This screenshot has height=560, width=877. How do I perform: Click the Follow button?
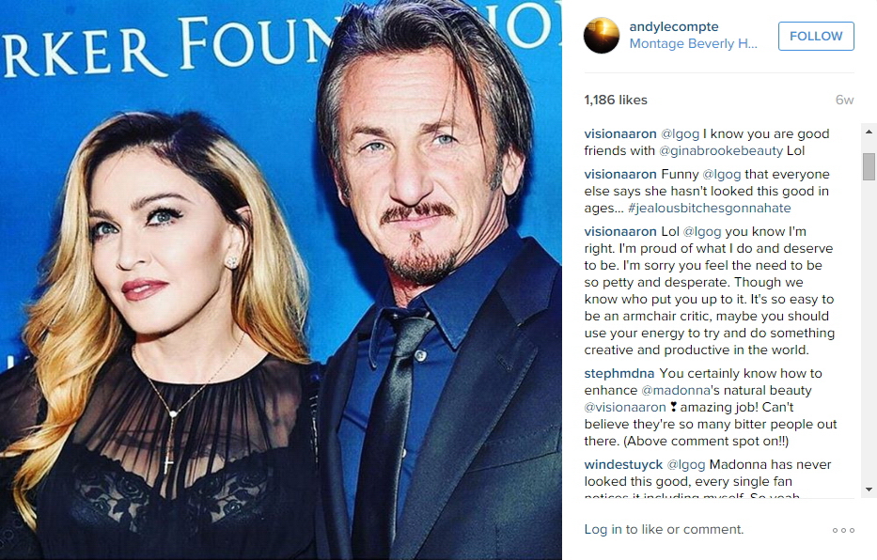pyautogui.click(x=816, y=37)
